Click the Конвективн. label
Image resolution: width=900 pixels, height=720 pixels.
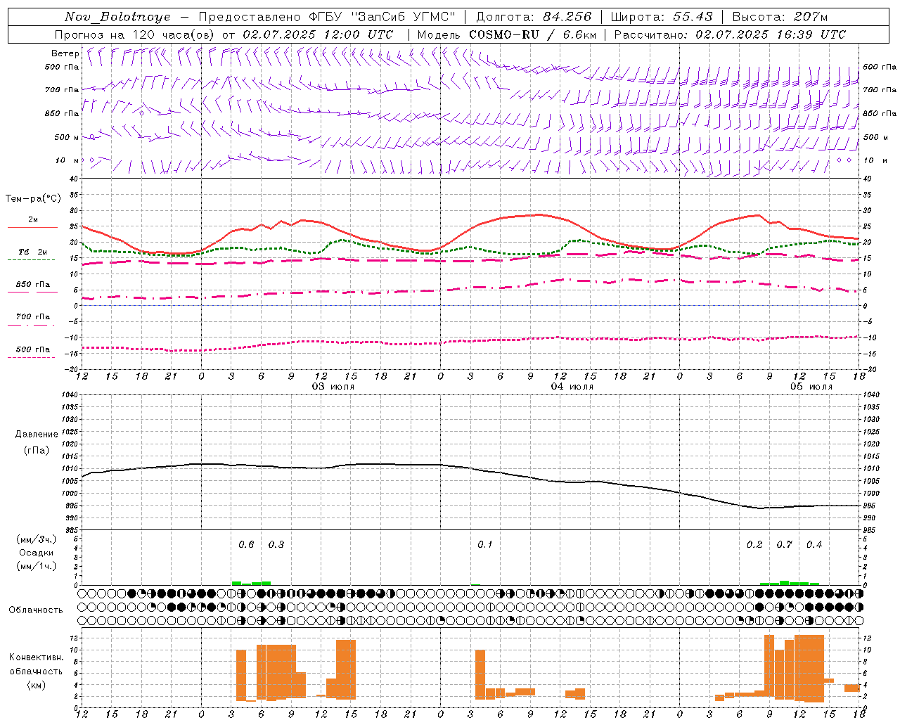pyautogui.click(x=37, y=657)
